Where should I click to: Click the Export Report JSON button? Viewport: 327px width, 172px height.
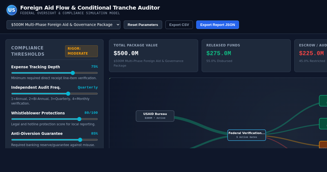point(217,25)
